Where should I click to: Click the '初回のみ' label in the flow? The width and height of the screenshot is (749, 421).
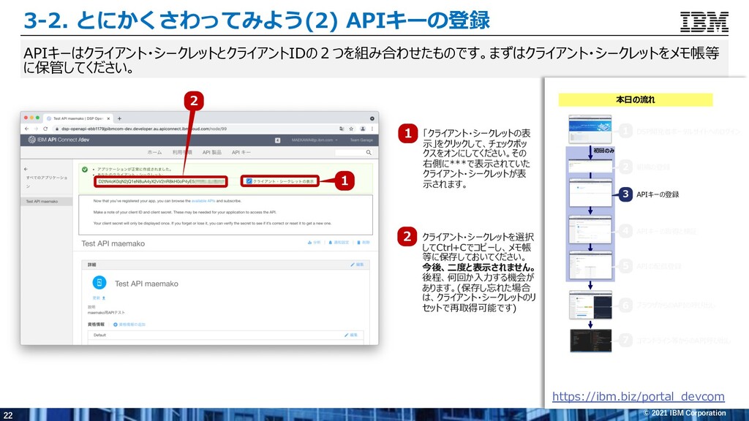[603, 151]
